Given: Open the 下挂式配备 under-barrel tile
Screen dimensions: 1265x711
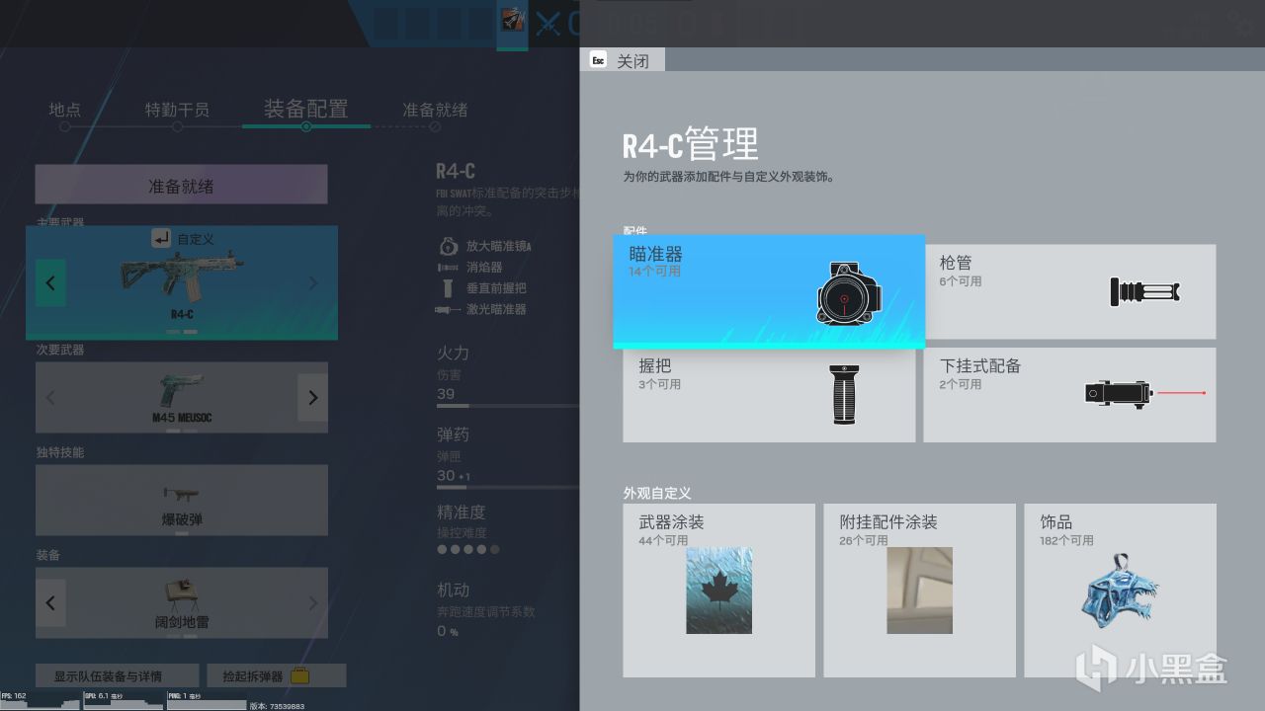Looking at the screenshot, I should pos(1069,394).
